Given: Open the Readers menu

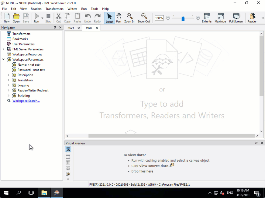Looking at the screenshot, I should click(x=36, y=9).
